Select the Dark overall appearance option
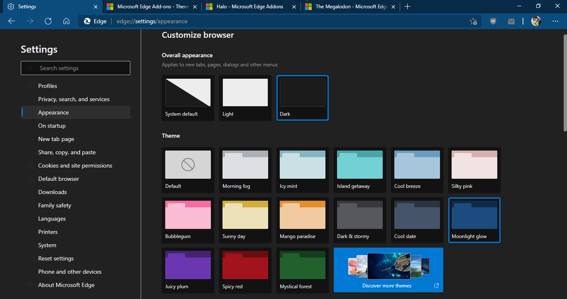 [302, 97]
